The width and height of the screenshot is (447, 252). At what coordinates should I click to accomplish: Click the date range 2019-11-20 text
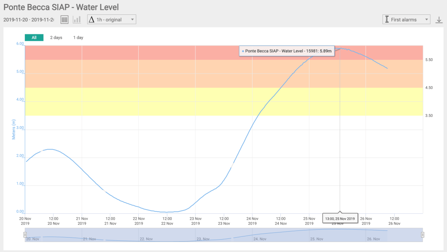click(x=28, y=20)
